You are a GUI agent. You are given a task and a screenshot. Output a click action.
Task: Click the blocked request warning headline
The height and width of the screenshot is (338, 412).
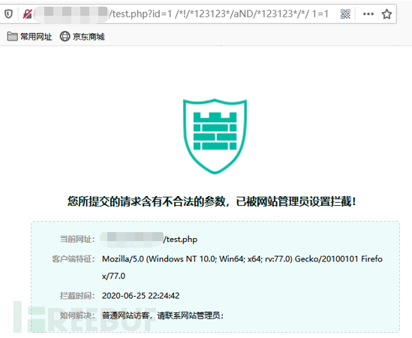(x=212, y=201)
